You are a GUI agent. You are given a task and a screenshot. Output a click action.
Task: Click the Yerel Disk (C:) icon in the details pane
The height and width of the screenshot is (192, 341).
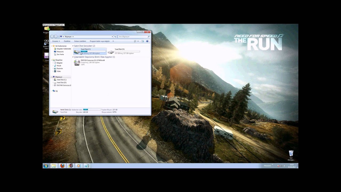coord(55,111)
